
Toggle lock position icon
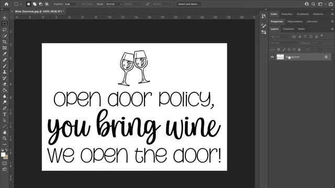pyautogui.click(x=289, y=50)
